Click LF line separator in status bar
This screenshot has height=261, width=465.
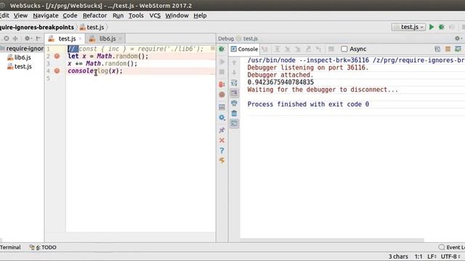coord(432,256)
